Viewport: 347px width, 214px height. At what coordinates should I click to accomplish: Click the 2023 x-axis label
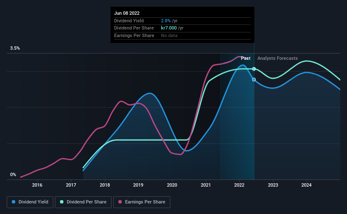[273, 185]
